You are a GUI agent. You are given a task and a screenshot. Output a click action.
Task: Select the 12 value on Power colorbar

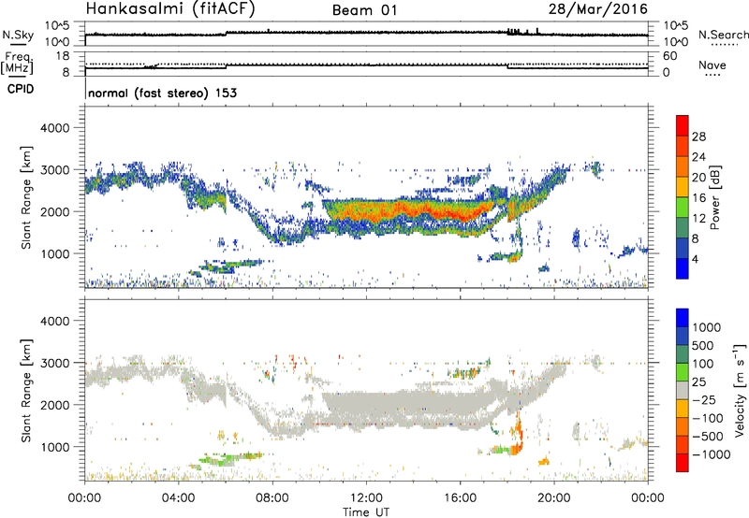click(x=698, y=219)
